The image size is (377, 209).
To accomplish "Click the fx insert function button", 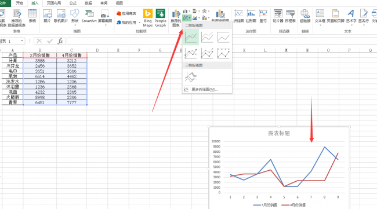I will (60, 41).
